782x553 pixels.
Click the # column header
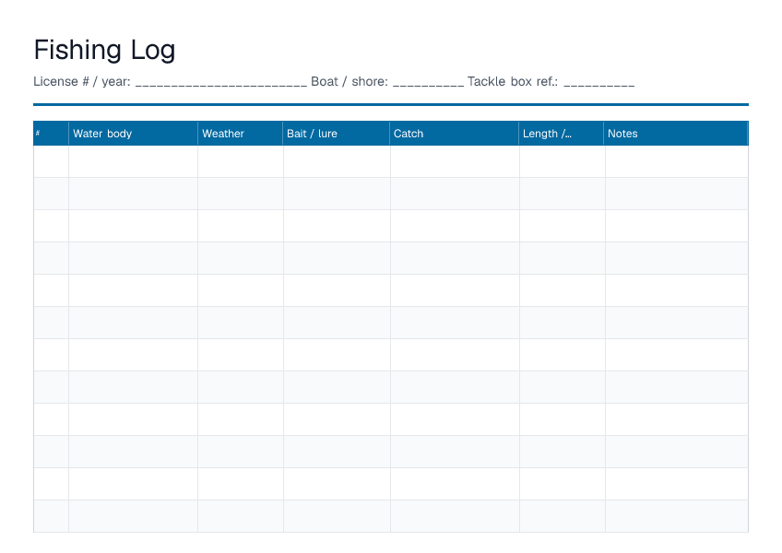click(51, 133)
